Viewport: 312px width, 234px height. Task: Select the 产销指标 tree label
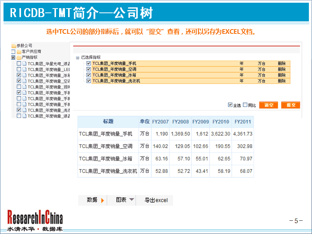[30, 58]
